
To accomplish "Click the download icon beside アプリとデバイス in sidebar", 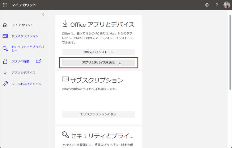I will [x=5, y=73].
